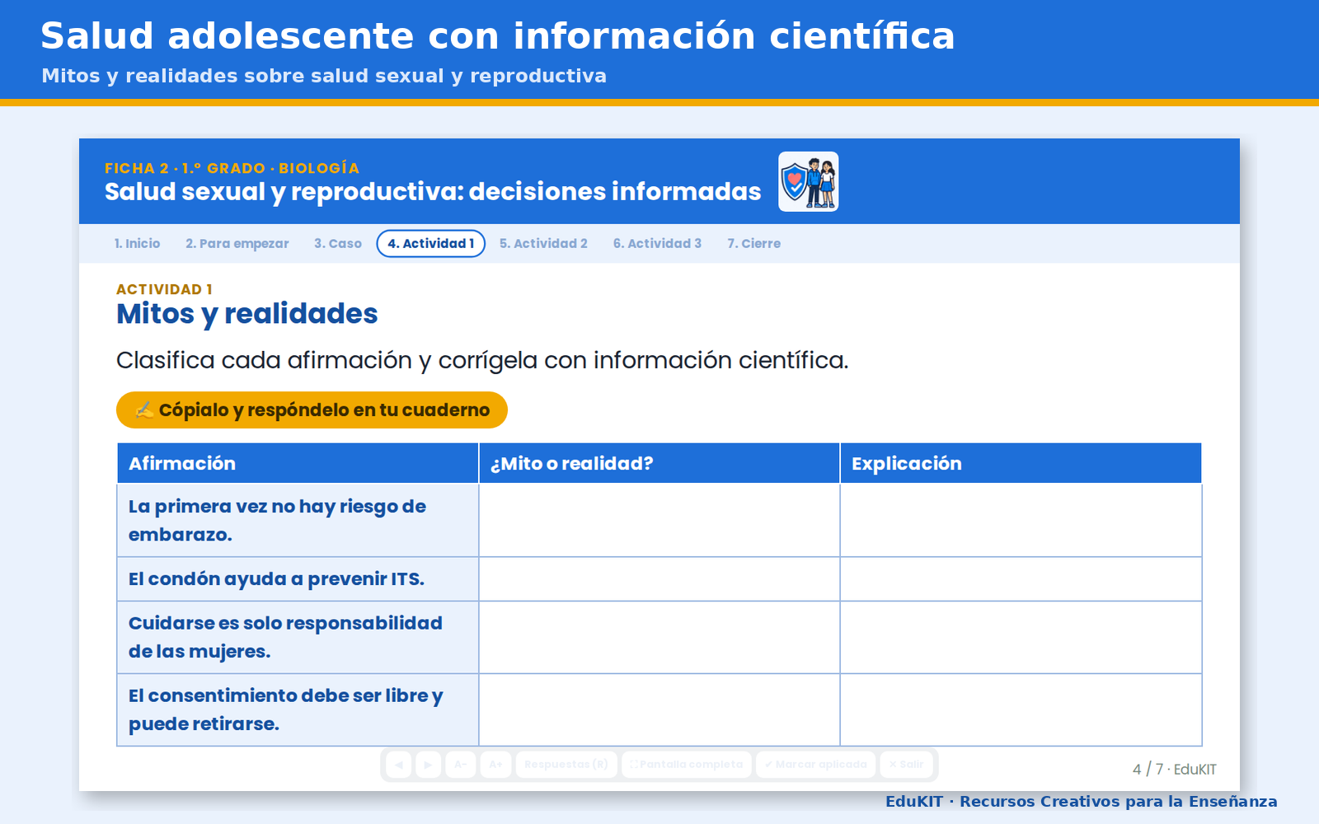The image size is (1319, 824).
Task: Click Marcar aplicada button
Action: (x=815, y=765)
